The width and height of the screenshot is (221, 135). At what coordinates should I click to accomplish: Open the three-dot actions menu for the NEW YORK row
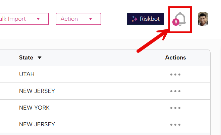175,108
